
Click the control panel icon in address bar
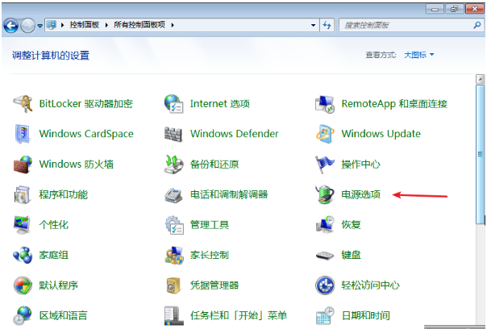[x=52, y=25]
